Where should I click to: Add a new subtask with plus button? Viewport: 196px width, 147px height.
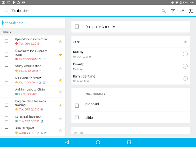tap(77, 94)
